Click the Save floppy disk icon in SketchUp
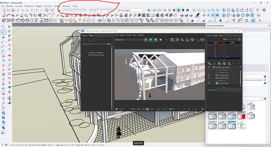This screenshot has width=271, height=147. click(13, 10)
